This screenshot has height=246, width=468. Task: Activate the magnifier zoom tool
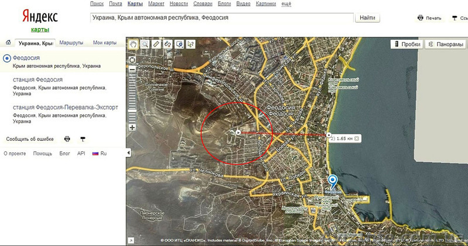[144, 44]
